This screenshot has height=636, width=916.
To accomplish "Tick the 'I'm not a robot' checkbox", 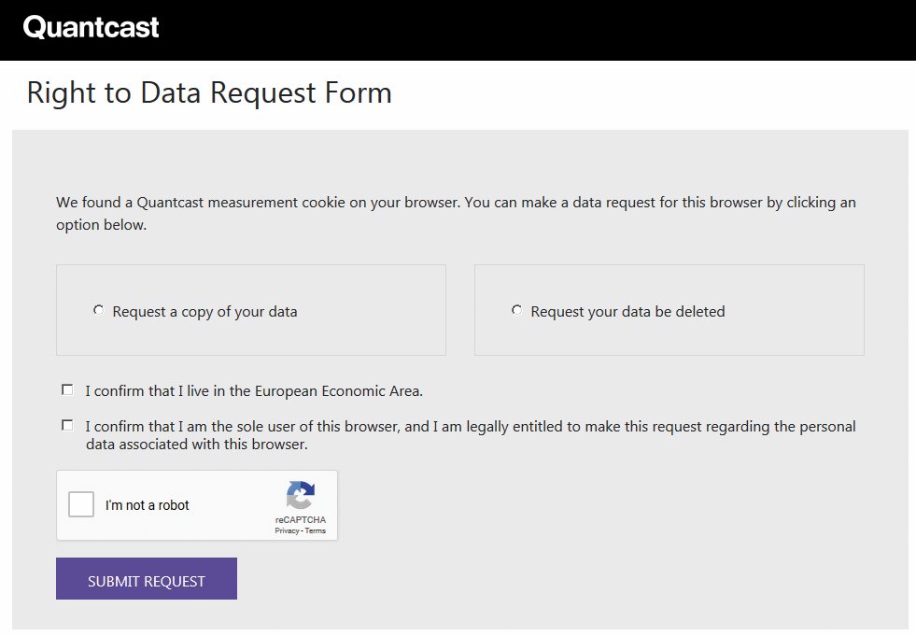I will (x=81, y=504).
